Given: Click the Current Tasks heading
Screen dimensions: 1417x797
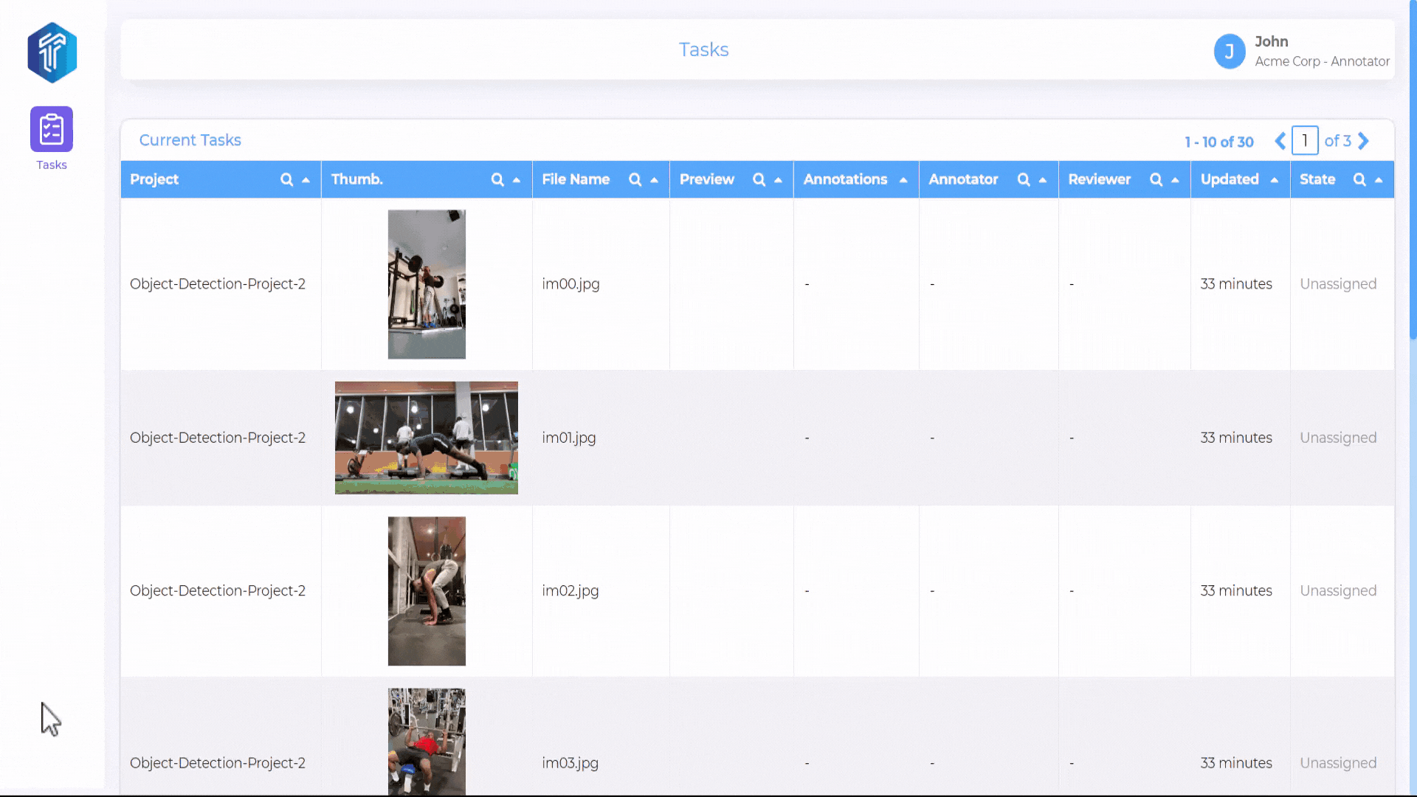Looking at the screenshot, I should coord(190,140).
